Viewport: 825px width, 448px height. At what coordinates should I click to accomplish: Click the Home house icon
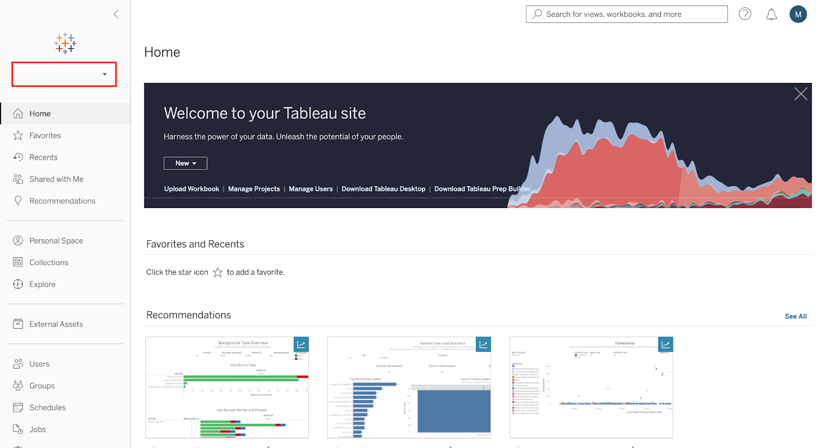[18, 114]
